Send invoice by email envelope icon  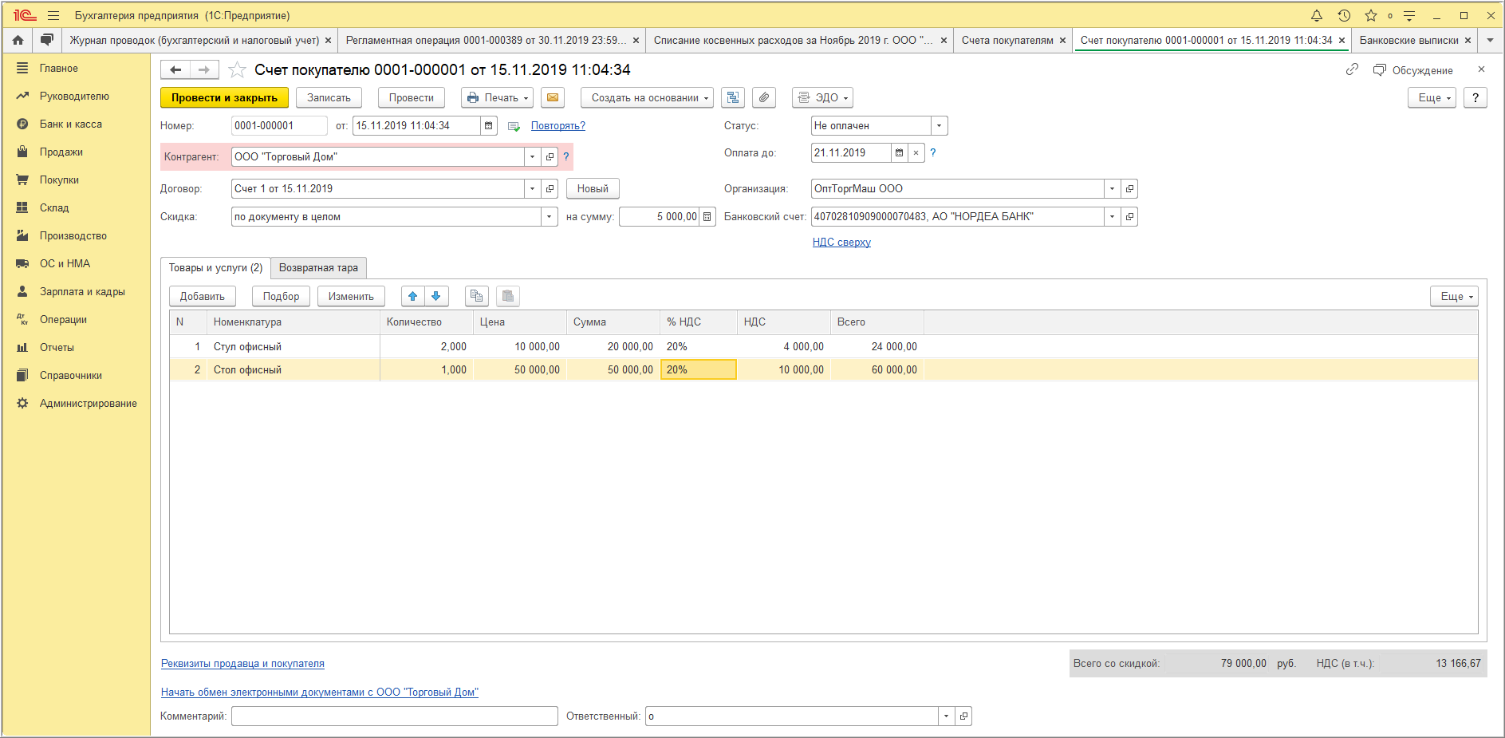tap(553, 97)
